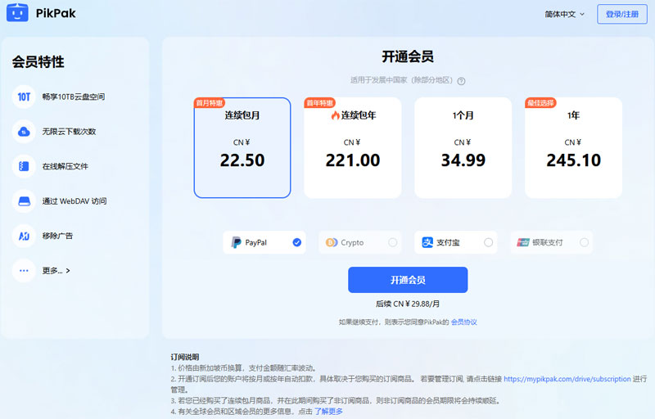Choose the 1个月 34.99 plan card

tap(463, 148)
